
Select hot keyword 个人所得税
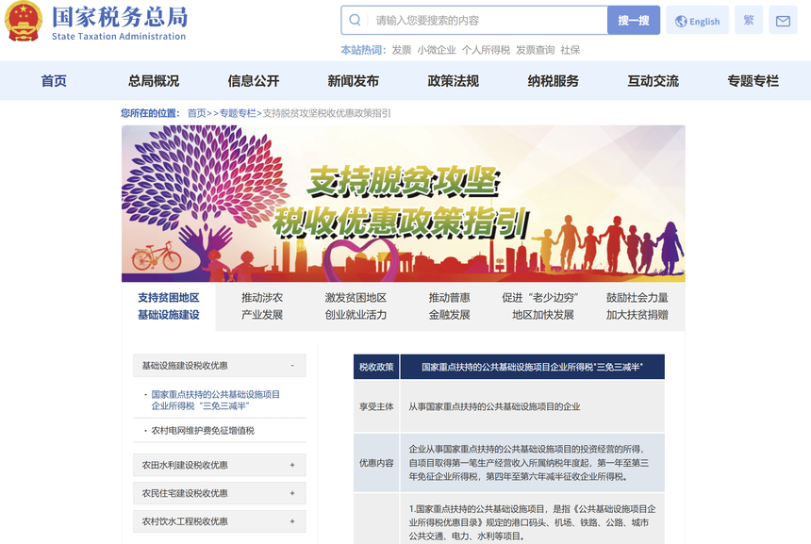(x=486, y=50)
